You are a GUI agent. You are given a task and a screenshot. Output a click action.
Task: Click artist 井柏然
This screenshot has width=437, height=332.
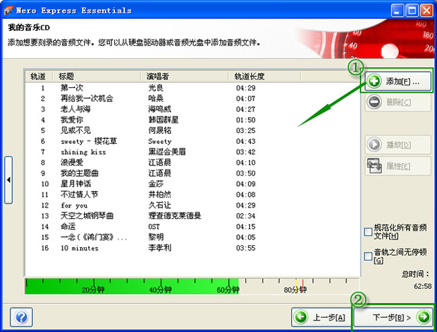(x=160, y=194)
